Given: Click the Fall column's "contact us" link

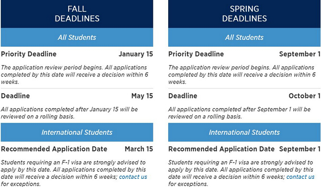Looking at the screenshot, I should click(x=133, y=177).
